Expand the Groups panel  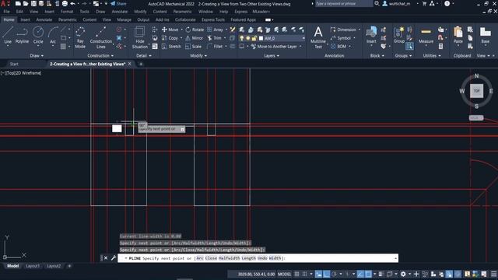click(403, 55)
